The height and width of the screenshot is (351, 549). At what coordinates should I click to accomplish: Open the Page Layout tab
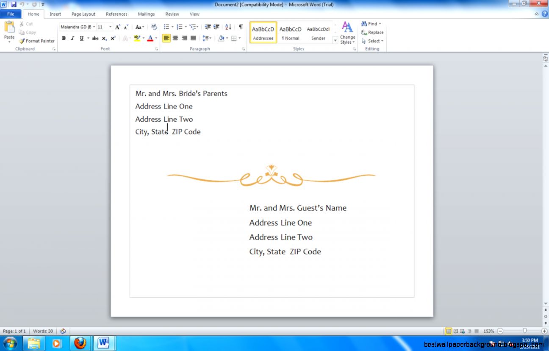[83, 14]
